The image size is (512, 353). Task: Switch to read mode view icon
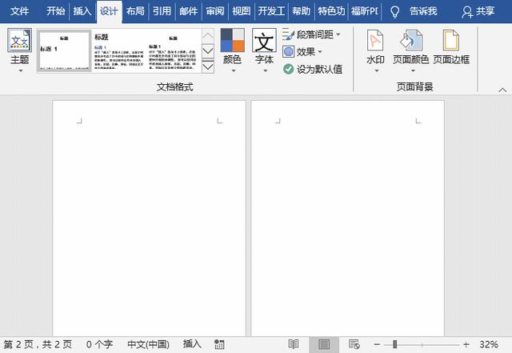294,344
